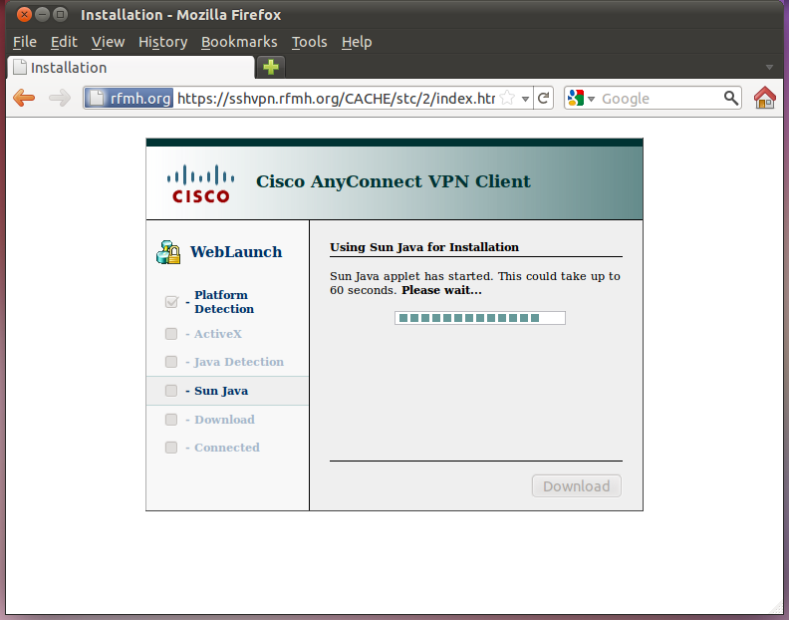Image resolution: width=789 pixels, height=620 pixels.
Task: Toggle the Connected checkbox
Action: click(x=171, y=448)
